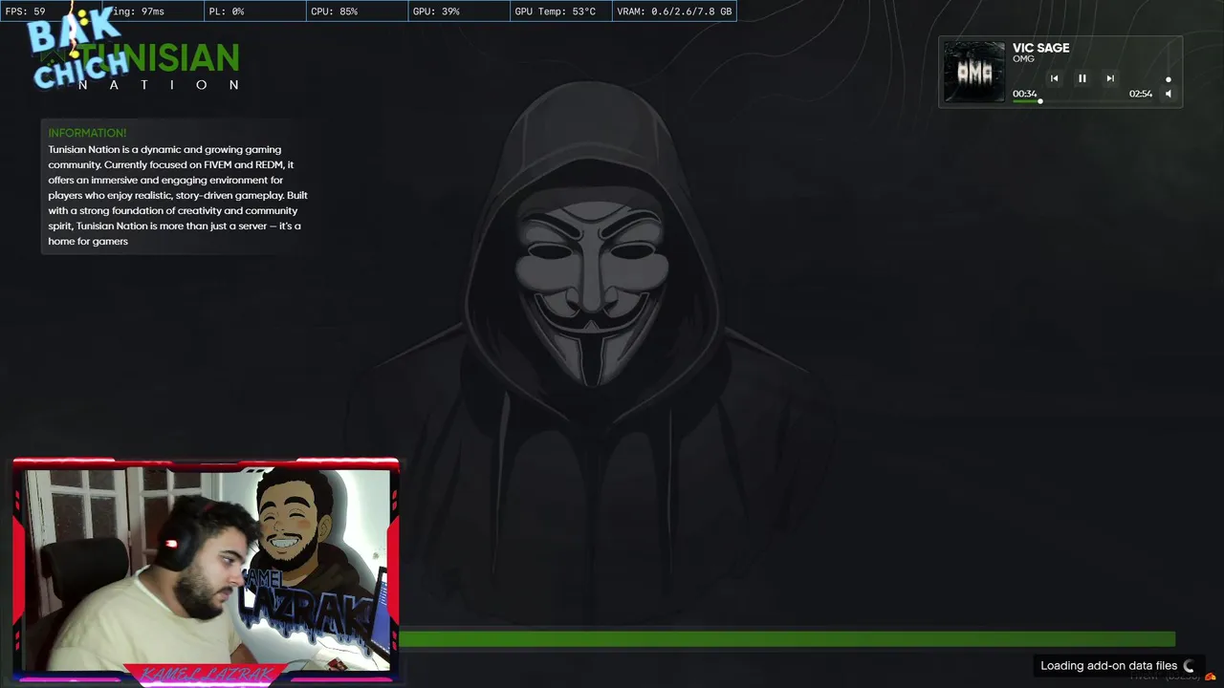Click the Loading add-on data files status
The width and height of the screenshot is (1224, 688).
1108,666
